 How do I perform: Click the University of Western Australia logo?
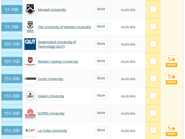[x=30, y=27]
